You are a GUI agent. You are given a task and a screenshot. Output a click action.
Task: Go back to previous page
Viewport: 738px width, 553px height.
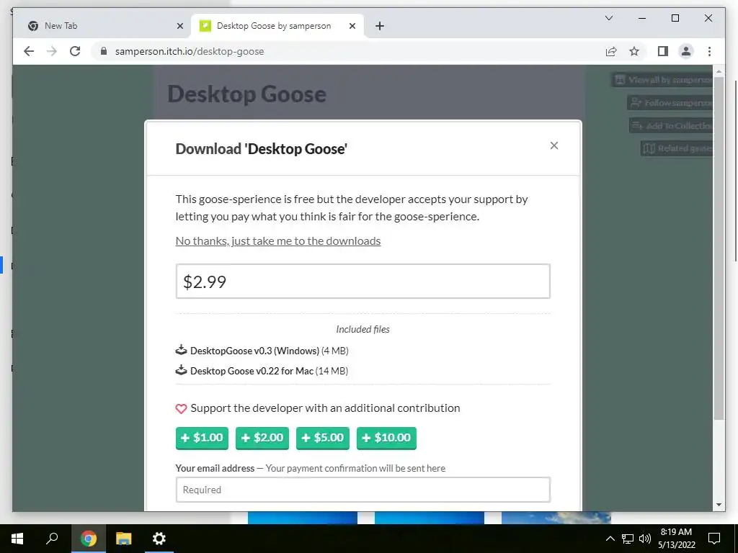(29, 51)
